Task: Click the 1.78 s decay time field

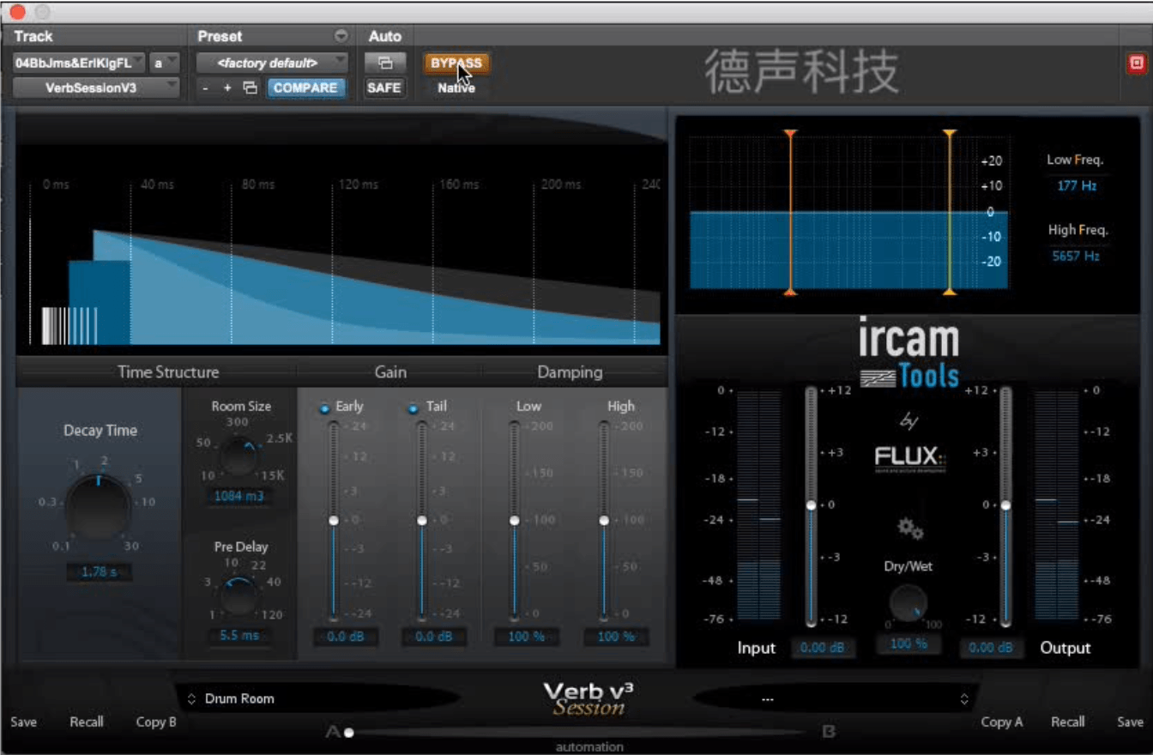Action: (100, 572)
